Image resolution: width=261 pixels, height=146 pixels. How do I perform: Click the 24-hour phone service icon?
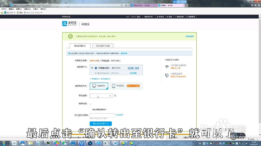tap(167, 75)
